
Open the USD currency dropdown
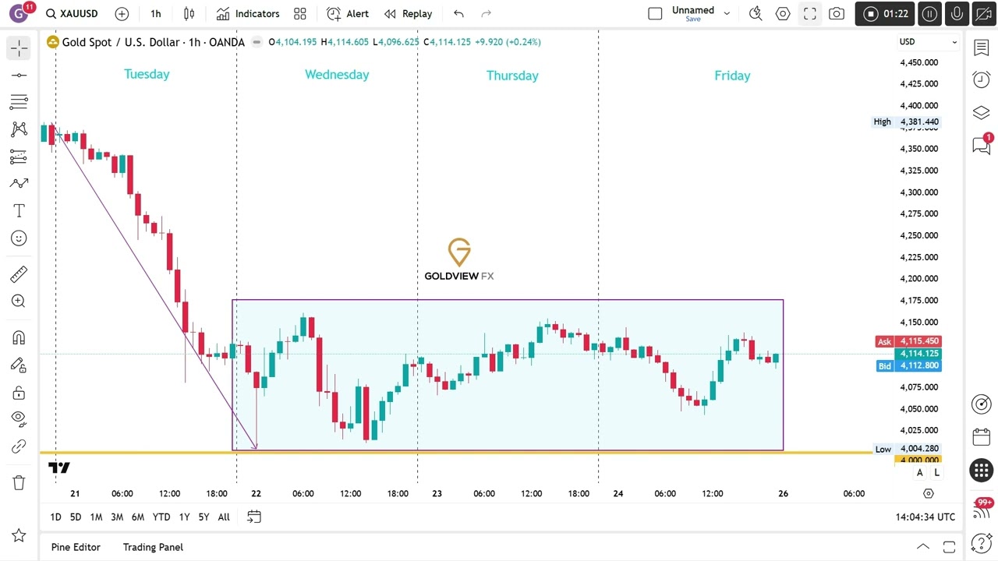pos(929,42)
